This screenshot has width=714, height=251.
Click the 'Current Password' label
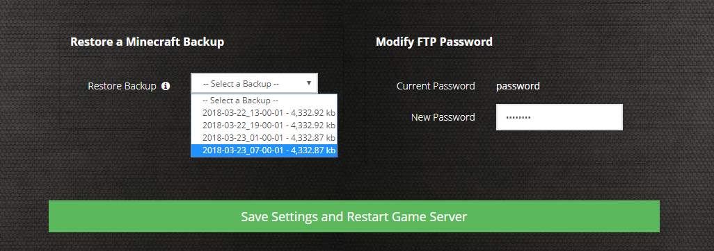436,86
